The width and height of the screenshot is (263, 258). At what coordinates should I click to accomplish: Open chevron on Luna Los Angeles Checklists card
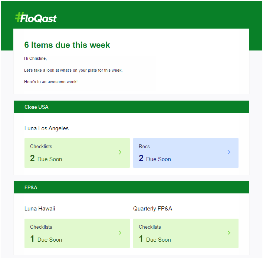120,152
